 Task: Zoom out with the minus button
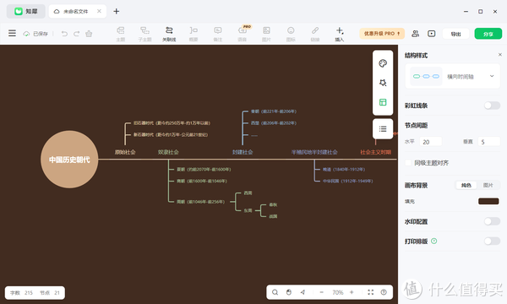[321, 292]
